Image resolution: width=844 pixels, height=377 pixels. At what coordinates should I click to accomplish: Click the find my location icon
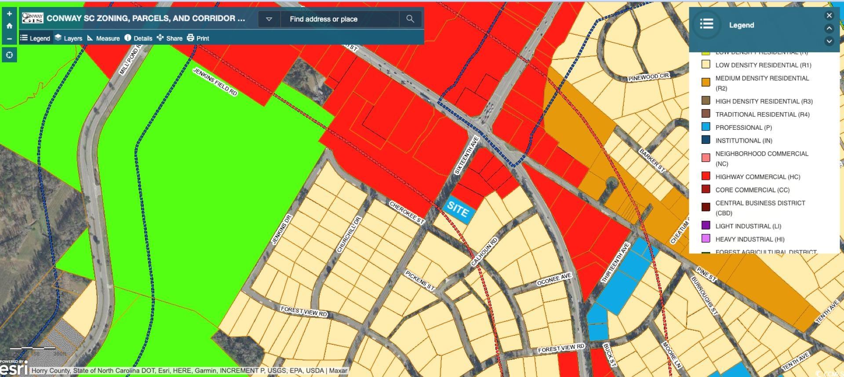pyautogui.click(x=9, y=55)
